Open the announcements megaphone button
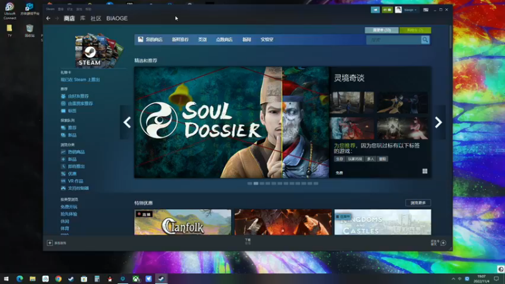The height and width of the screenshot is (284, 505). [x=375, y=10]
